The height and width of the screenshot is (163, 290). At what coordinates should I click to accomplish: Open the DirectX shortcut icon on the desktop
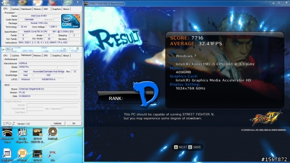(x=53, y=154)
